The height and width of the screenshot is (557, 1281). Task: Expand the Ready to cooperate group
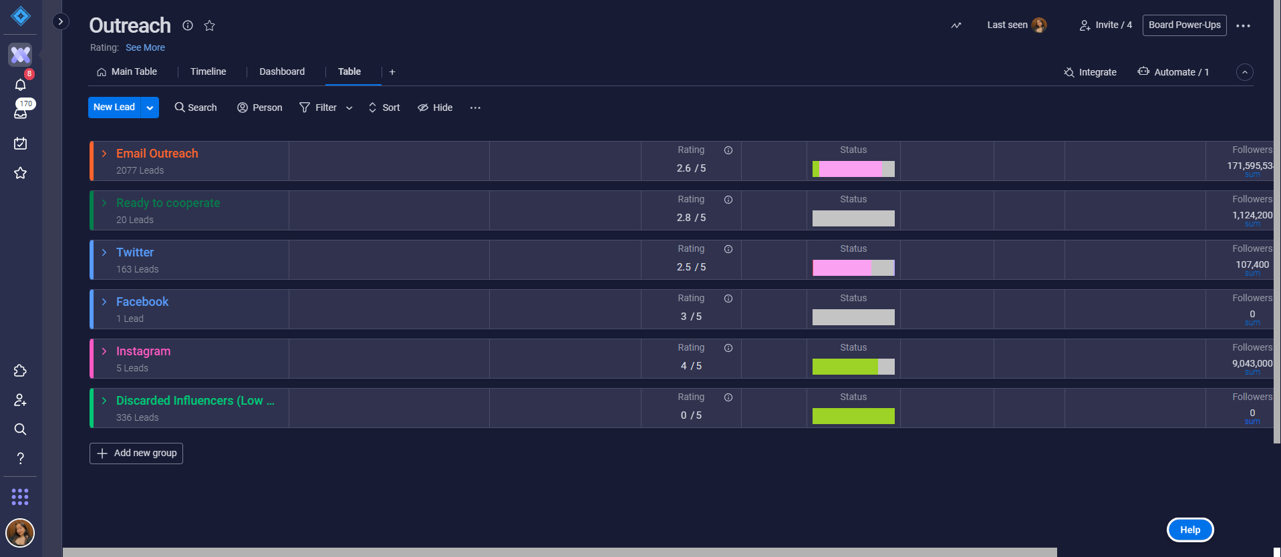(104, 203)
